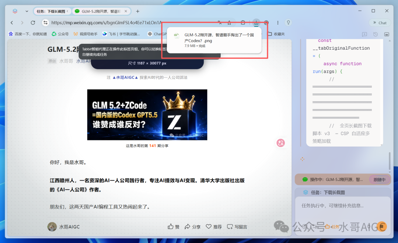
Task: Open the user profile icon
Action: pyautogui.click(x=266, y=23)
